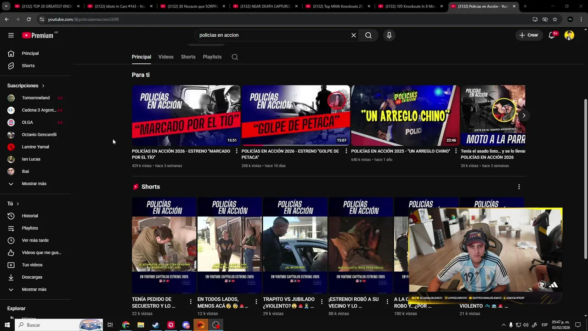The width and height of the screenshot is (588, 331).
Task: Play "GOLPE DE PETACA" video thumbnail
Action: pyautogui.click(x=296, y=115)
